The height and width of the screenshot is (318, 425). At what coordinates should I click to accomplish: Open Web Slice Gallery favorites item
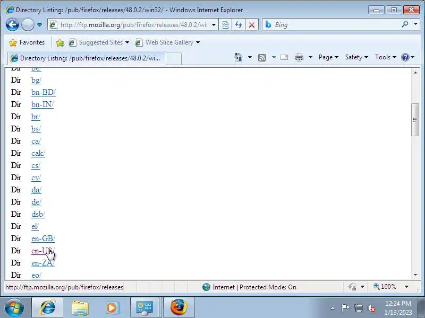(167, 42)
